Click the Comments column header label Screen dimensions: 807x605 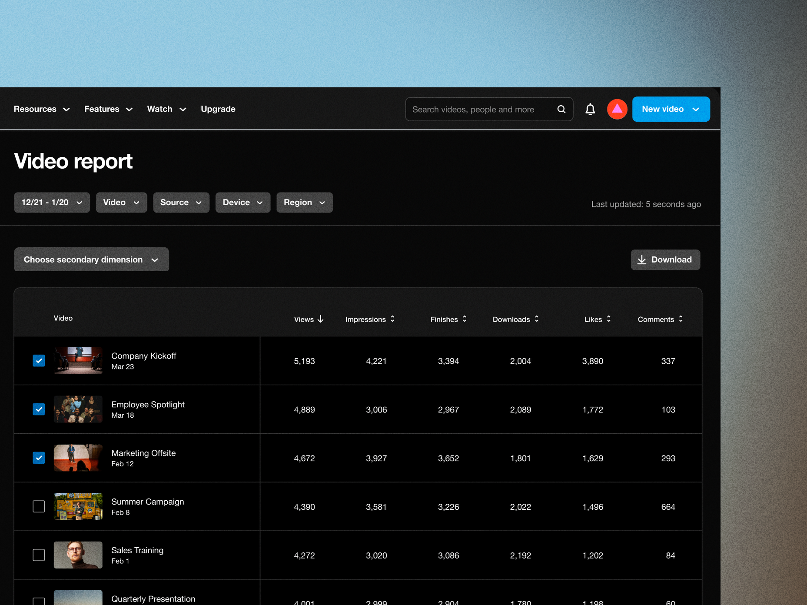[x=656, y=319]
